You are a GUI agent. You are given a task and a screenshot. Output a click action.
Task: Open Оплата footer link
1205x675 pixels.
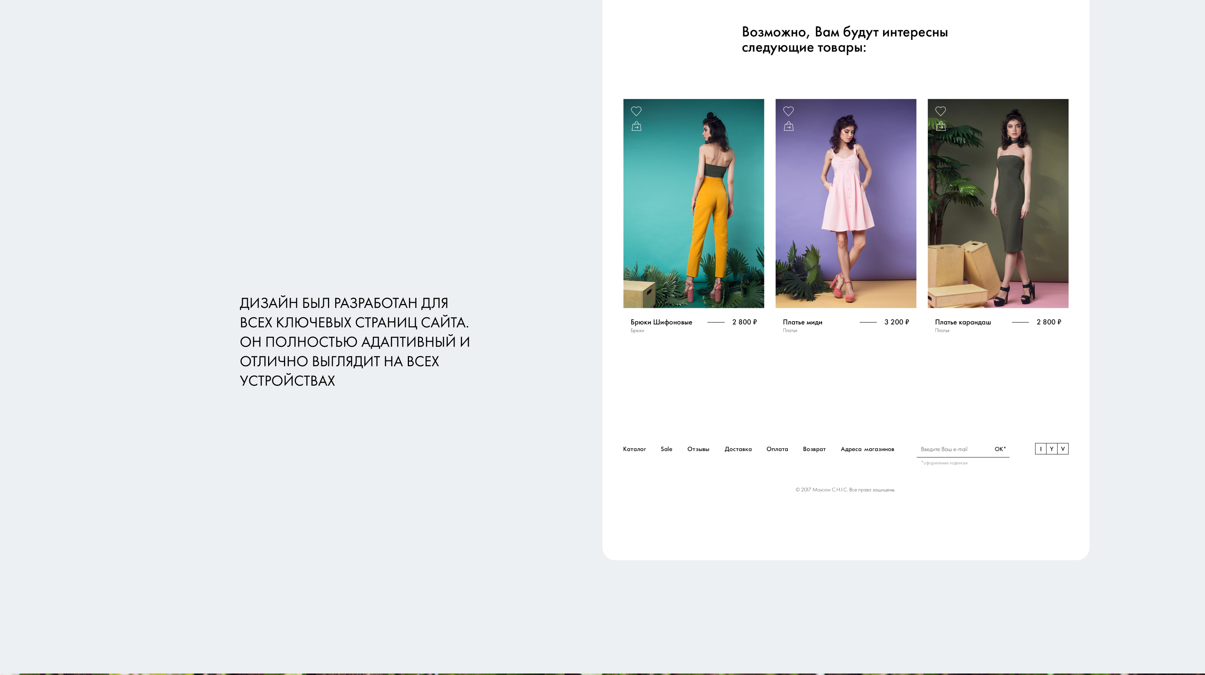[x=777, y=449]
